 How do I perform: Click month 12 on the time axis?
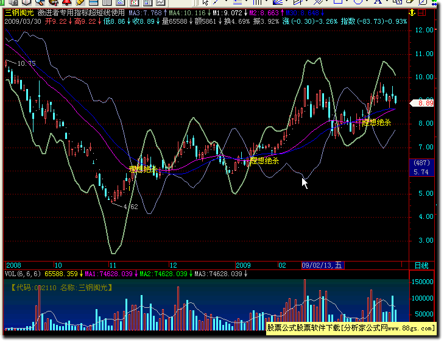173,266
